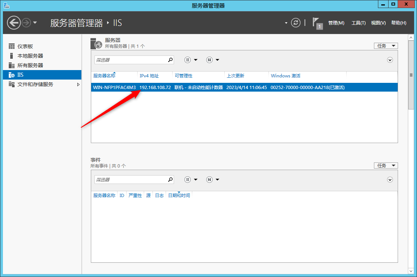Open the 任务 dropdown in 服务器 section
417x277 pixels.
pyautogui.click(x=386, y=46)
